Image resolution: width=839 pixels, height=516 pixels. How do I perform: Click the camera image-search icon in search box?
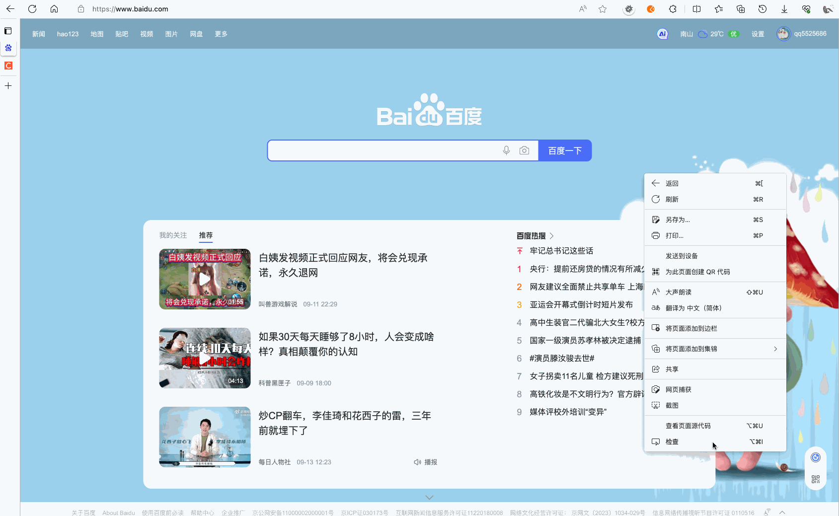coord(525,150)
